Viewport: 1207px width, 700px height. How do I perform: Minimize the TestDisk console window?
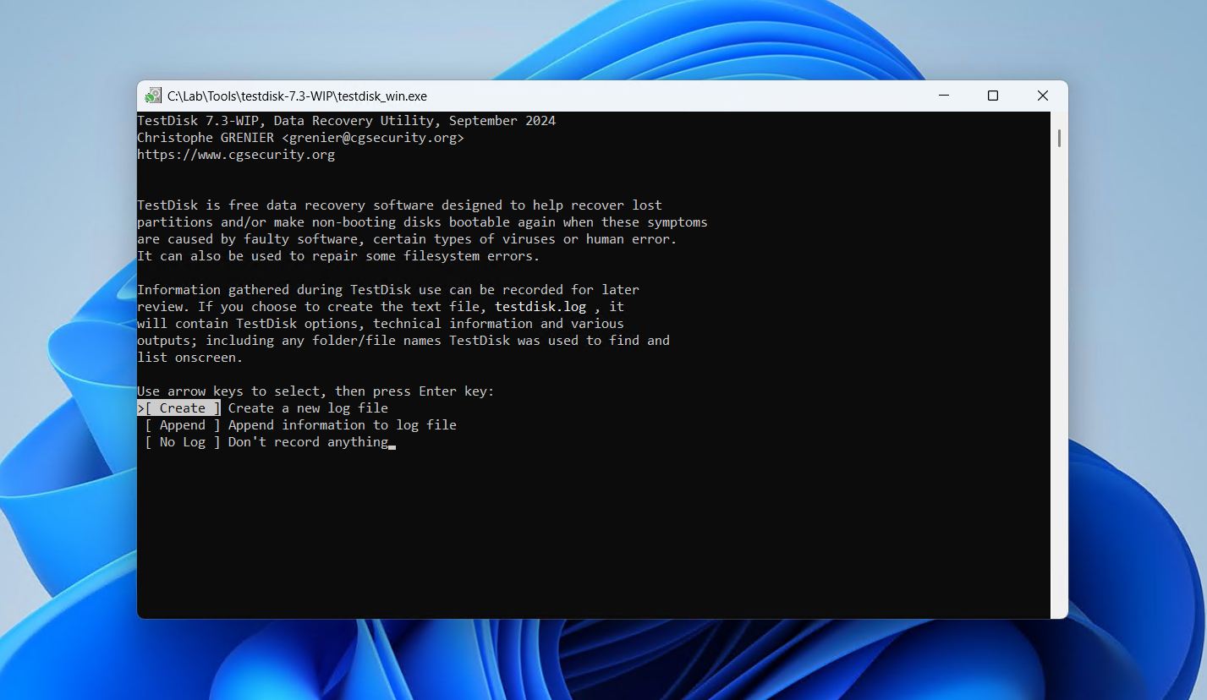tap(943, 96)
